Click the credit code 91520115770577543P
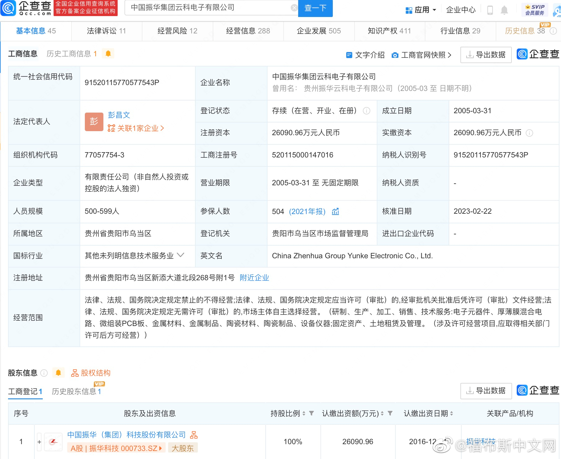561x459 pixels. pyautogui.click(x=122, y=83)
